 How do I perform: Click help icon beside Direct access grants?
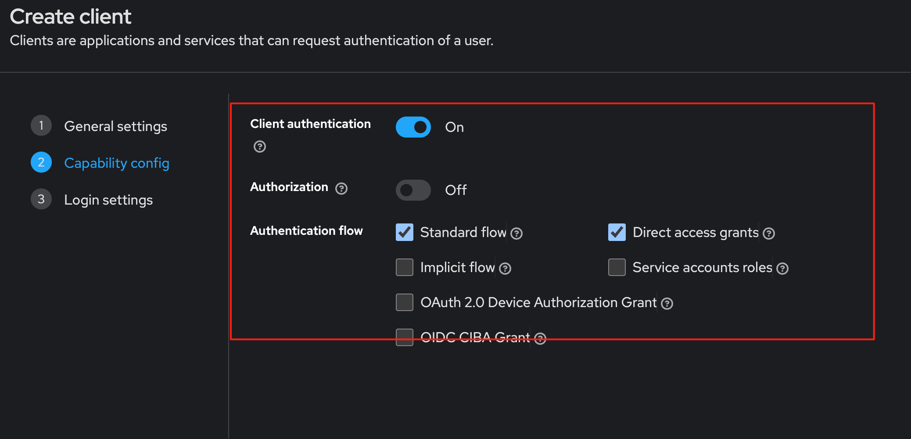tap(769, 234)
